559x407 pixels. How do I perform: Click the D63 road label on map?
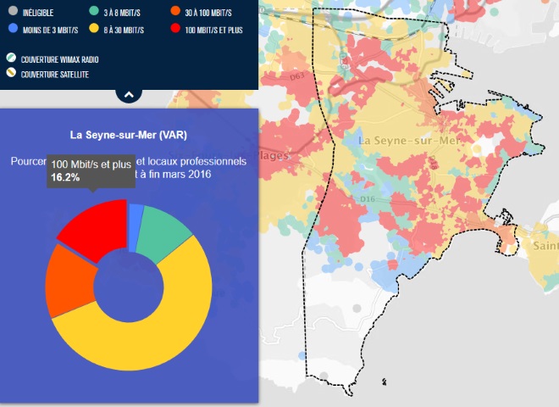297,77
